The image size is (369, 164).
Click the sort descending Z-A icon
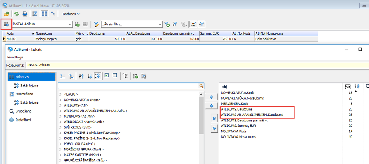[89, 76]
